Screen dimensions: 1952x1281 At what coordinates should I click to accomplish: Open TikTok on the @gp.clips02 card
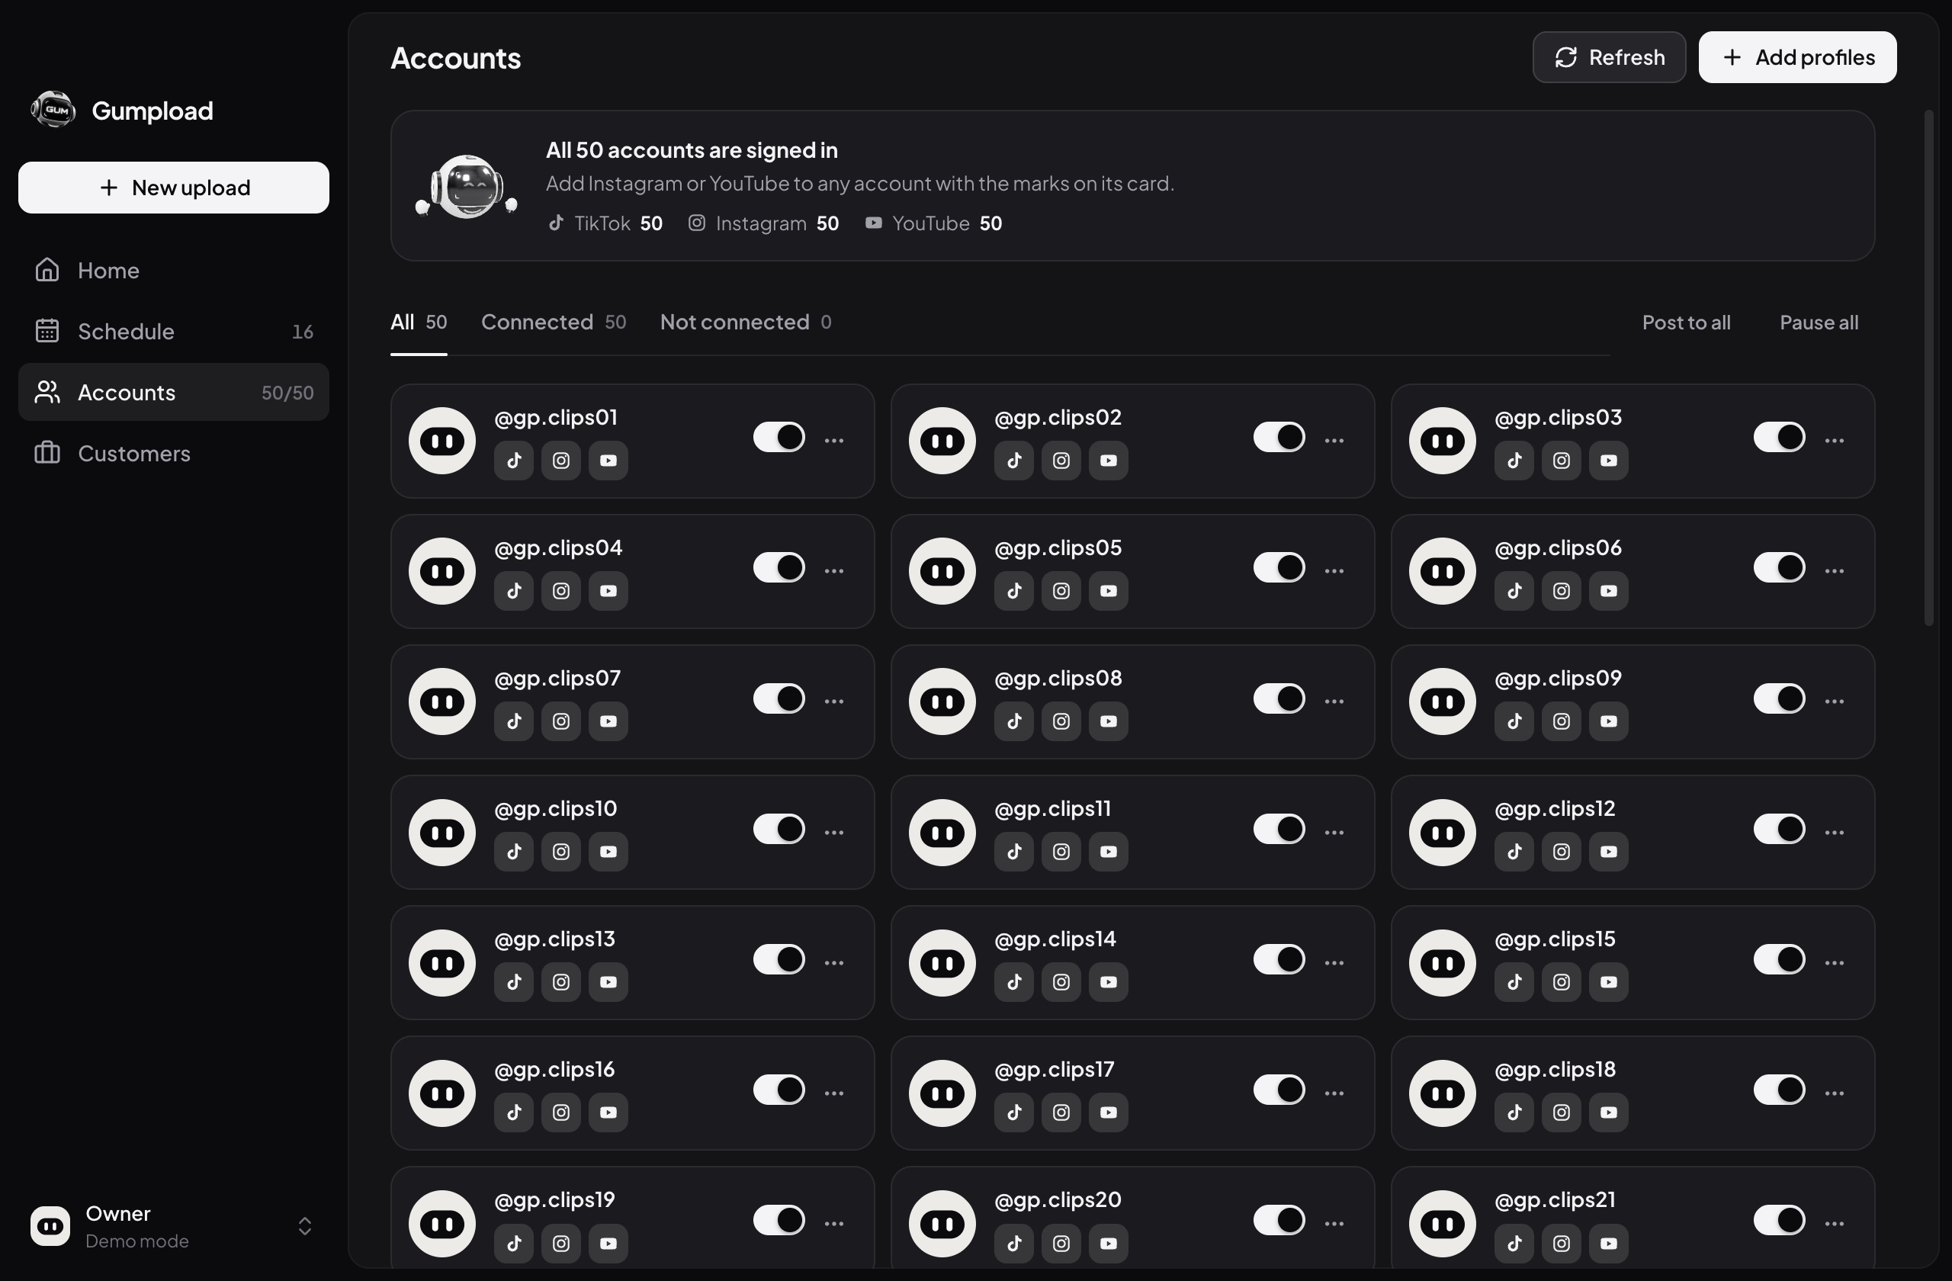[x=1015, y=460]
